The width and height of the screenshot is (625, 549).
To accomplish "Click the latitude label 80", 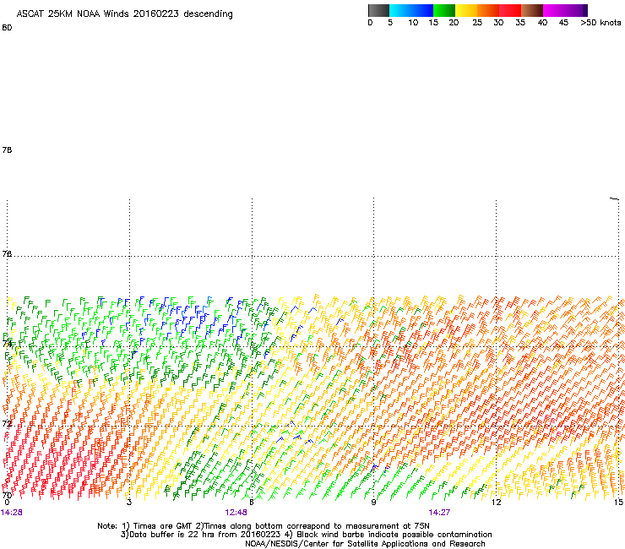I will point(7,28).
